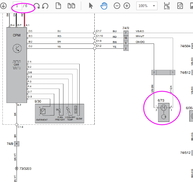Screen dimensions: 193x182
Task: Click the 6/73 motor pump label
Action: coord(161,100)
